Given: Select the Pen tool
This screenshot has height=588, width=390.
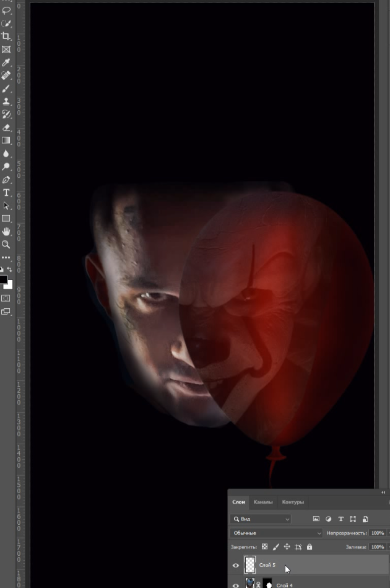Looking at the screenshot, I should [6, 180].
